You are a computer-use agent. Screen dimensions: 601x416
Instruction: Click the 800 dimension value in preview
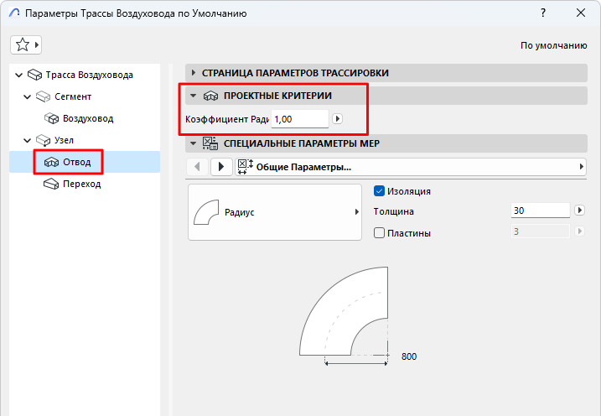(x=409, y=356)
